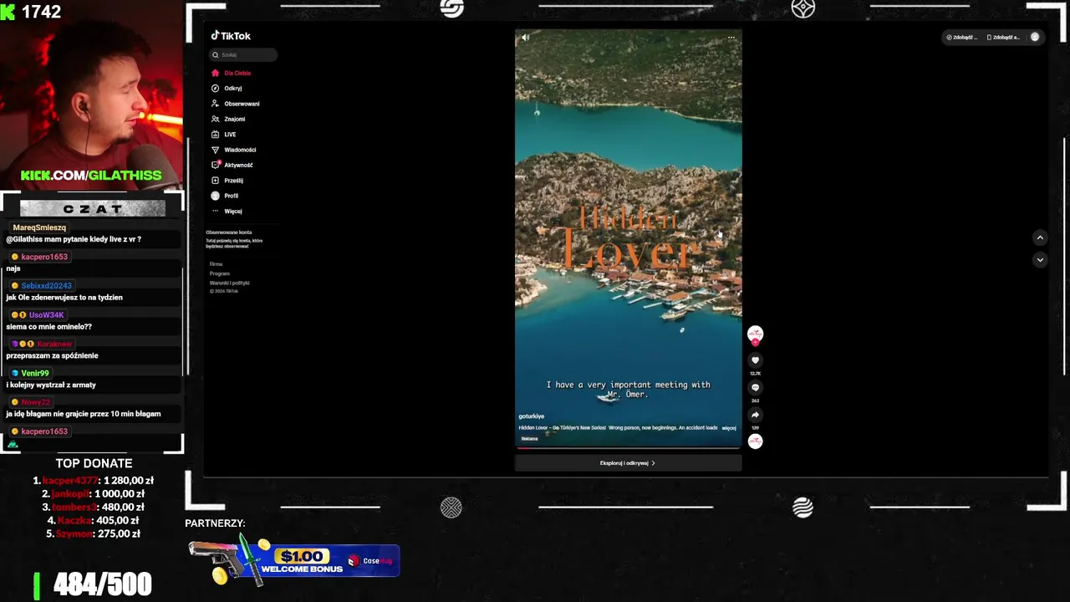Click the profile avatar in the sidebar
1070x602 pixels.
[215, 196]
